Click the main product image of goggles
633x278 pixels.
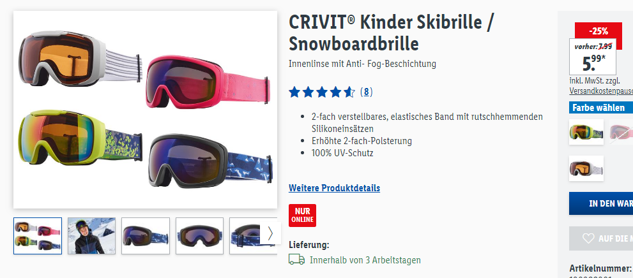point(146,110)
